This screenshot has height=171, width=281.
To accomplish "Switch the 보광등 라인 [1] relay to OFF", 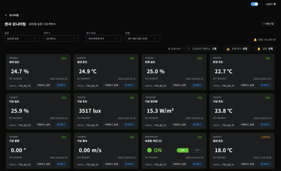I will click(x=197, y=150).
